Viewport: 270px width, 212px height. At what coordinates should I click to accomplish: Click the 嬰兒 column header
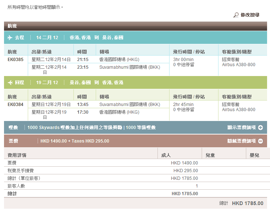(x=254, y=155)
